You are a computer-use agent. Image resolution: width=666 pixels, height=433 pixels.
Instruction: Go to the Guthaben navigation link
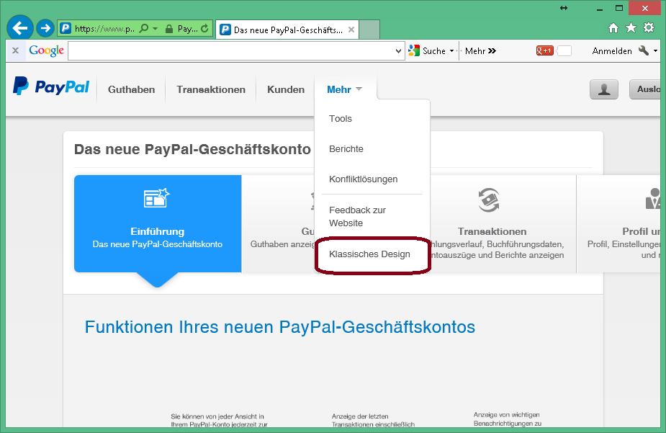coord(131,89)
